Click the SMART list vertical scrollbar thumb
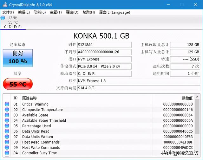The image size is (203, 160). pyautogui.click(x=197, y=117)
